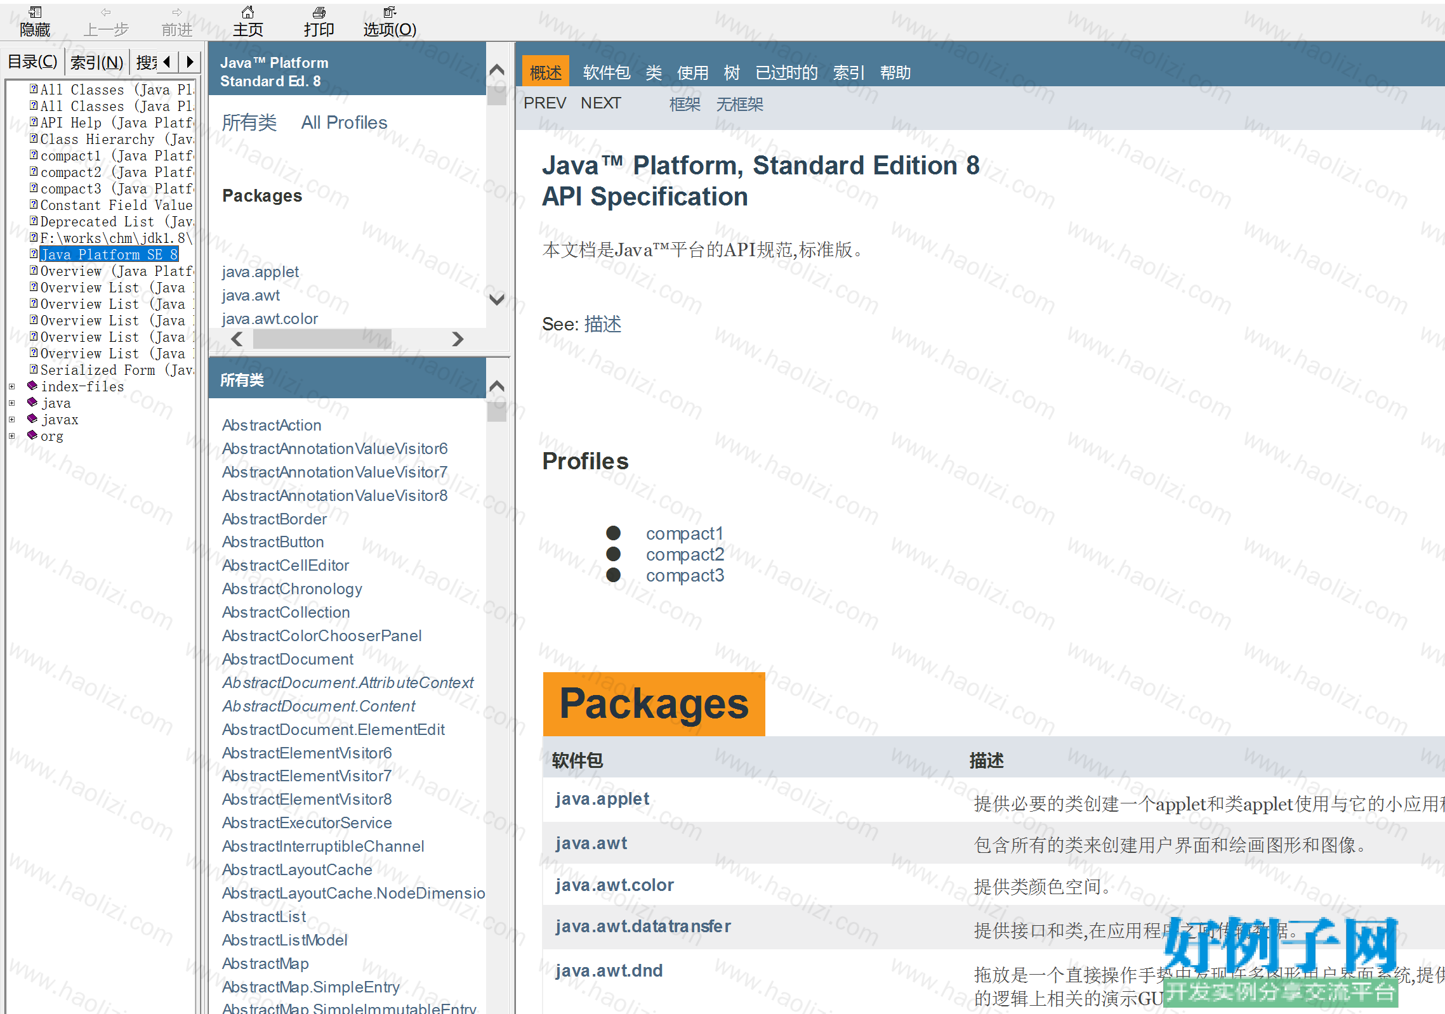
Task: Open java.awt.color in the packages frame list
Action: pos(270,318)
